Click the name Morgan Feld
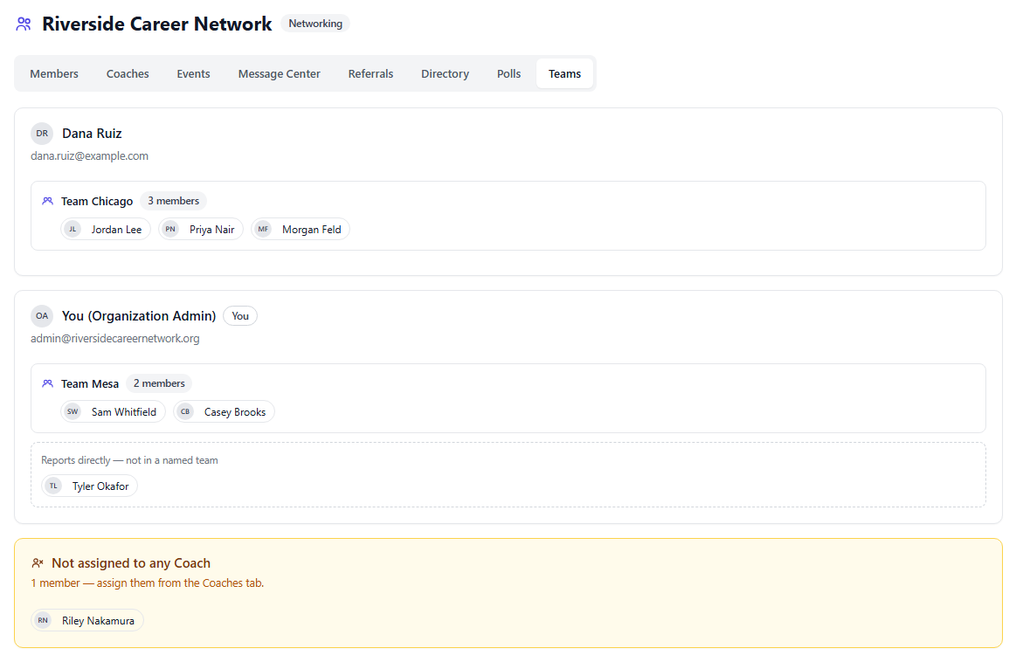 [x=312, y=230]
